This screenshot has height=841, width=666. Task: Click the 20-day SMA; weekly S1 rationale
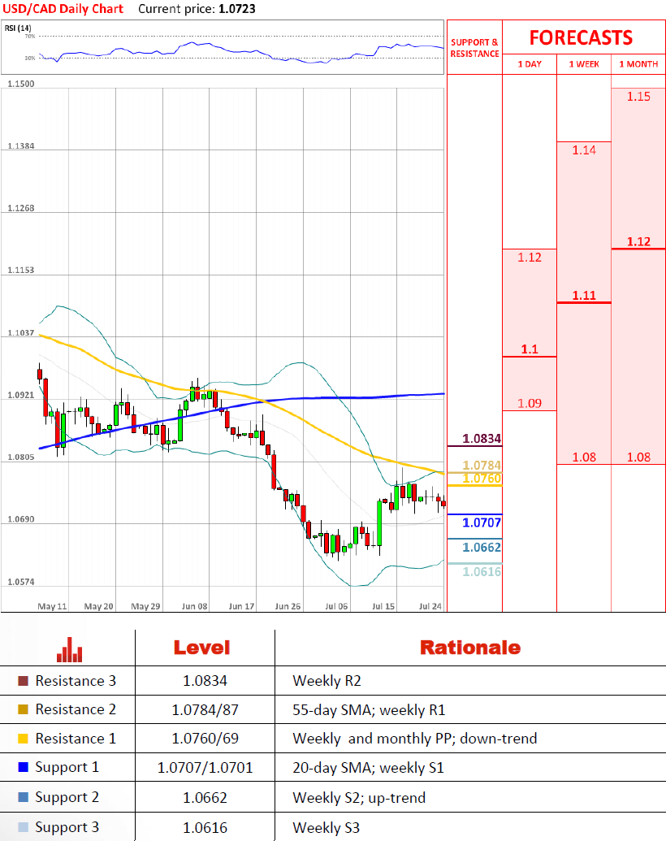(369, 768)
